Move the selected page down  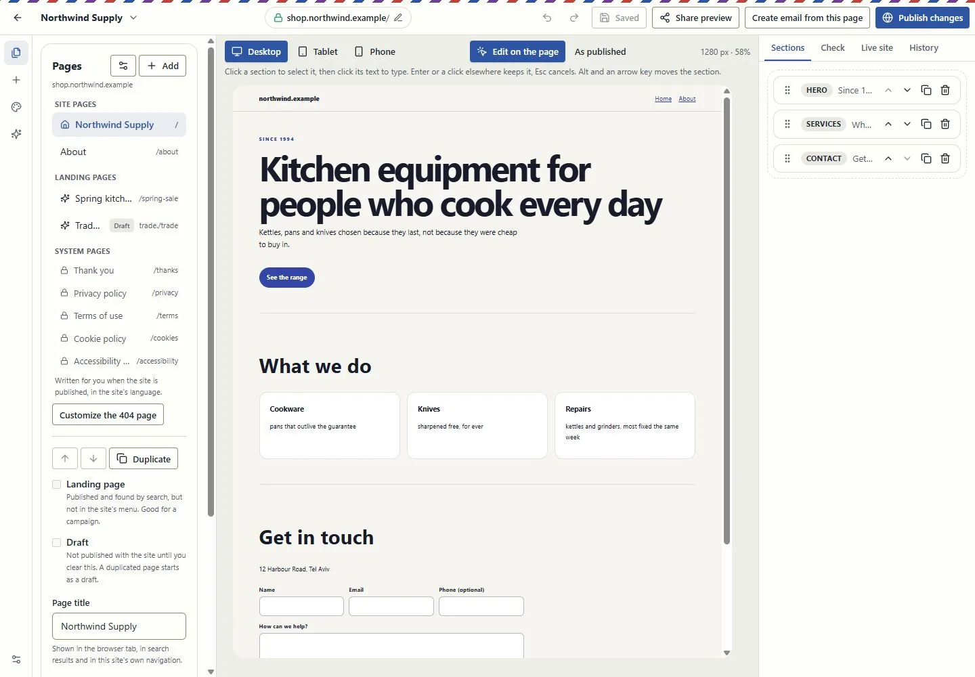pos(93,458)
